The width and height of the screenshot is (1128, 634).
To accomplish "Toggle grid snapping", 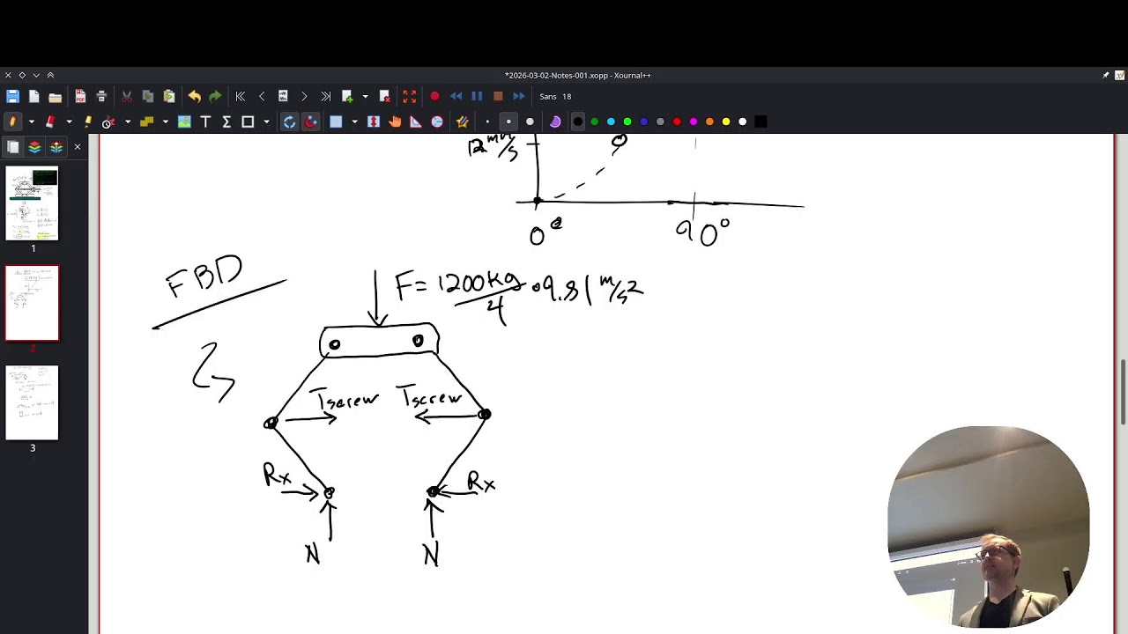I will tap(311, 122).
